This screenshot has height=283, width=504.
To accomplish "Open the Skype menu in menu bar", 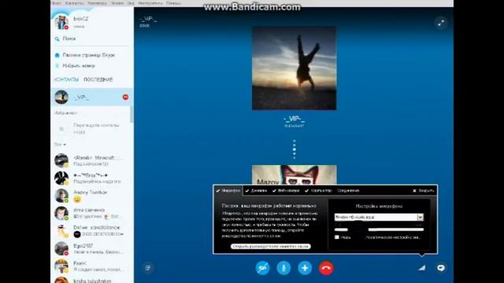I will pyautogui.click(x=56, y=3).
